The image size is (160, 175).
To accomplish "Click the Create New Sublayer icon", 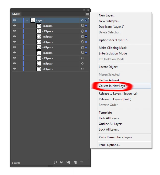I will [68, 162].
